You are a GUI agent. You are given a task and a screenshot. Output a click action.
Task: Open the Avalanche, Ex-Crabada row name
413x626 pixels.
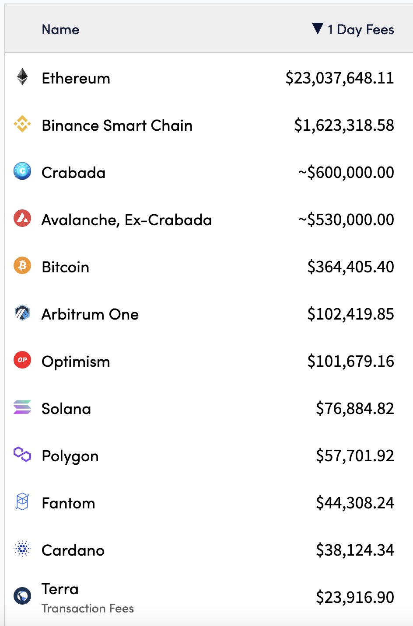[x=126, y=220]
